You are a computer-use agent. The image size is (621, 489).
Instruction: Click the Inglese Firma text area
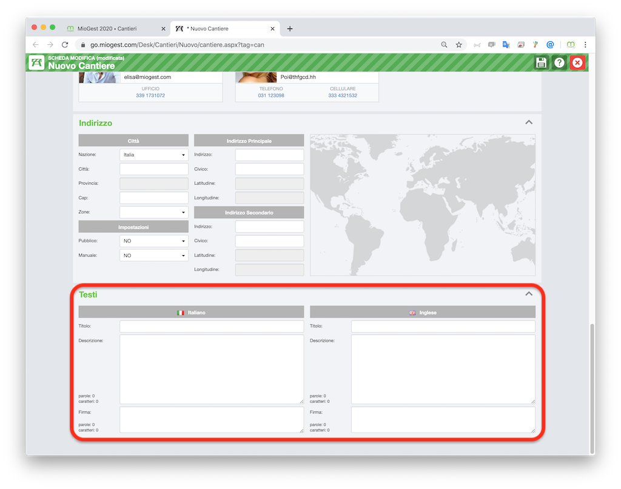(x=443, y=420)
